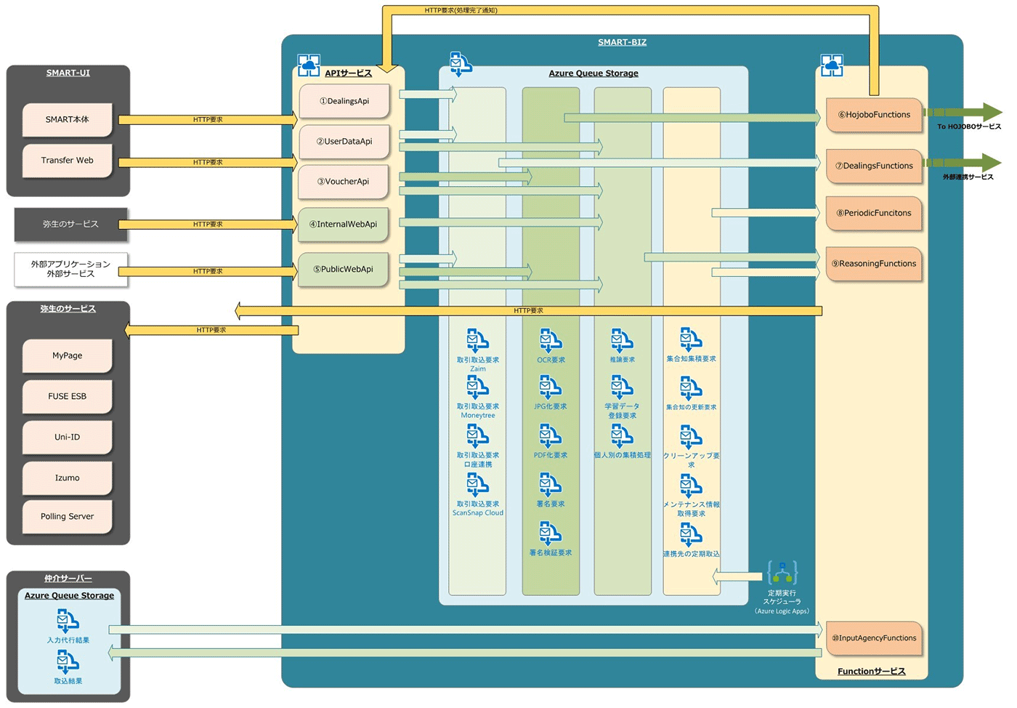Select the ⑨ReasoningFunctions box
Viewport: 1017px width, 708px height.
(874, 264)
